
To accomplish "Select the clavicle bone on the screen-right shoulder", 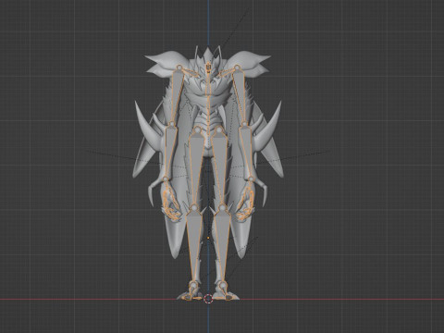I will tap(227, 72).
